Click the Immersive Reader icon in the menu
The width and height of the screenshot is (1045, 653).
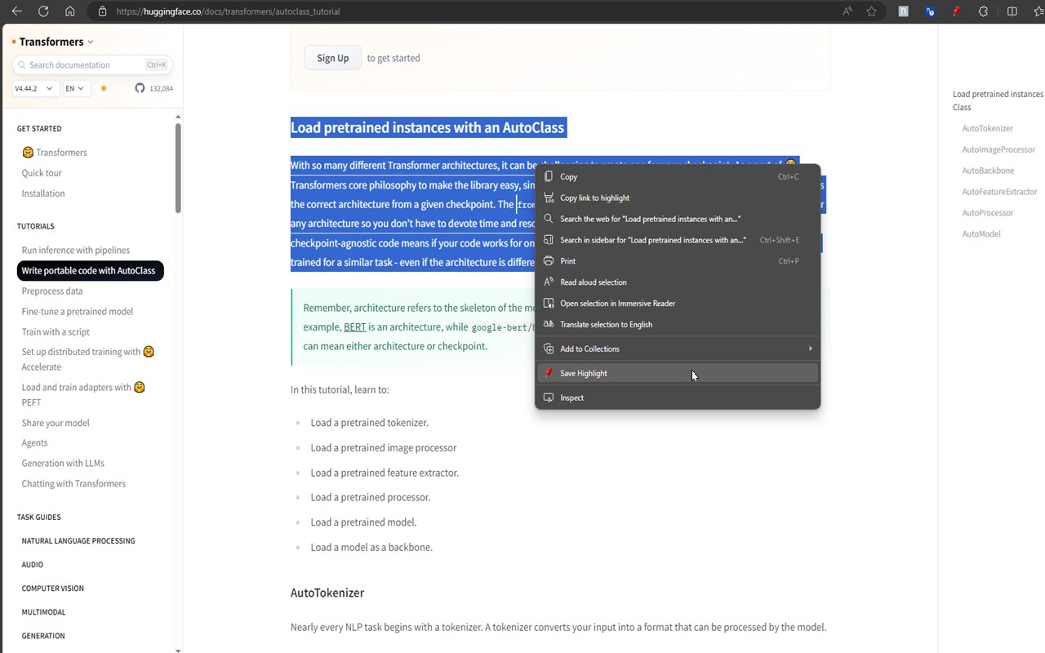pos(549,303)
